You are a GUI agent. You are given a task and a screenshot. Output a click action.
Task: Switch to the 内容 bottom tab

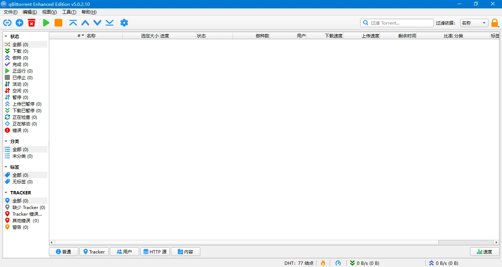[x=186, y=252]
